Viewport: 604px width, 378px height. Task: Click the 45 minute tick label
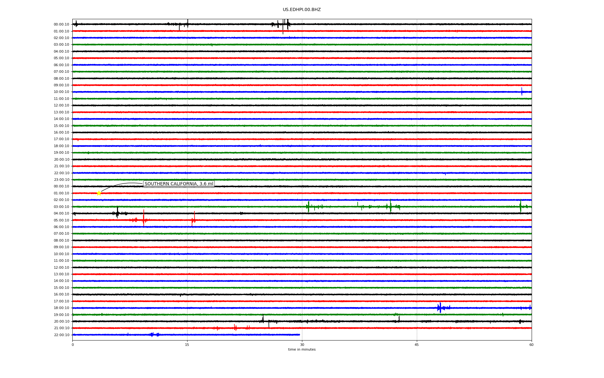[x=417, y=345]
